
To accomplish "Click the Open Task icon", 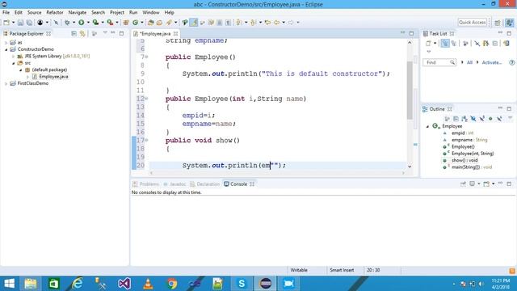I will tap(160, 23).
